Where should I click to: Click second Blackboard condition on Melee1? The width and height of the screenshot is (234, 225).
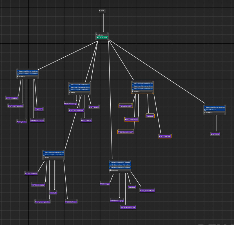(54, 155)
